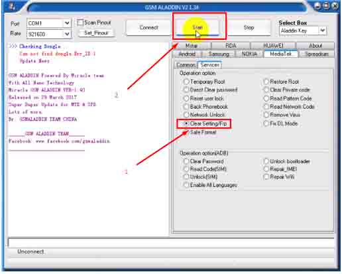The height and width of the screenshot is (274, 342).
Task: Click the Start button
Action: (x=198, y=28)
